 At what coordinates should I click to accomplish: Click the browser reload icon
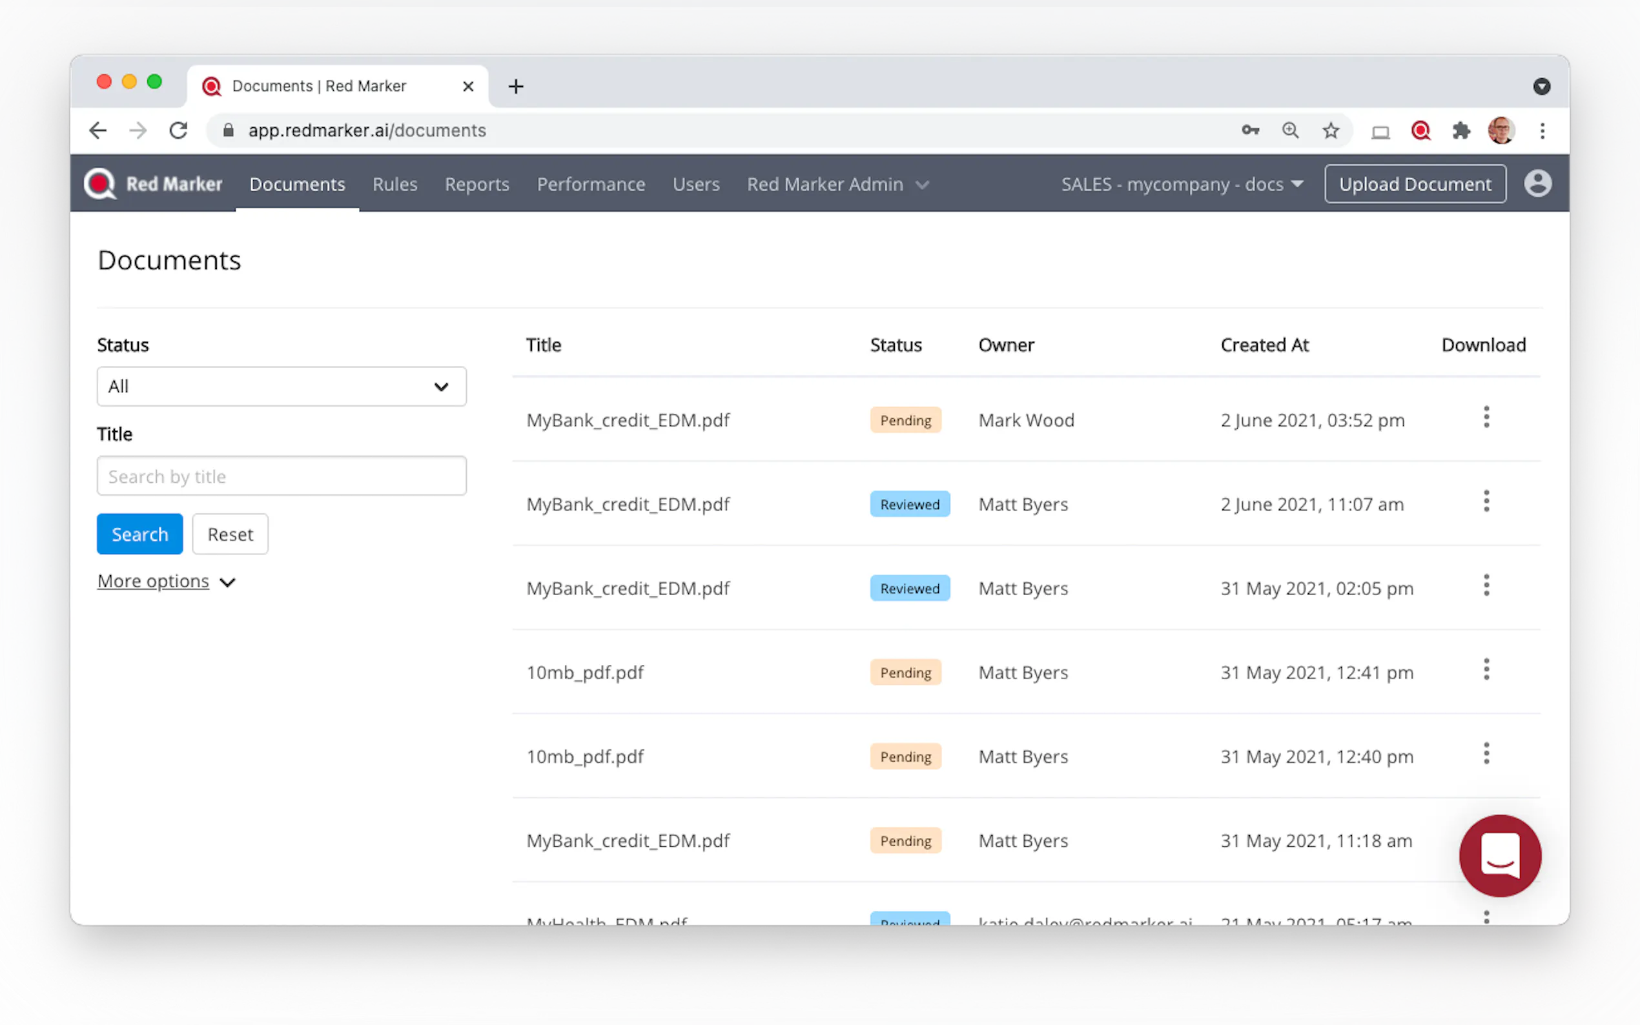point(178,130)
